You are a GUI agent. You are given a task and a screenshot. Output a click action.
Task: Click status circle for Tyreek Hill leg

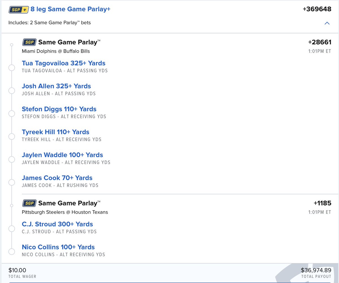pos(12,137)
